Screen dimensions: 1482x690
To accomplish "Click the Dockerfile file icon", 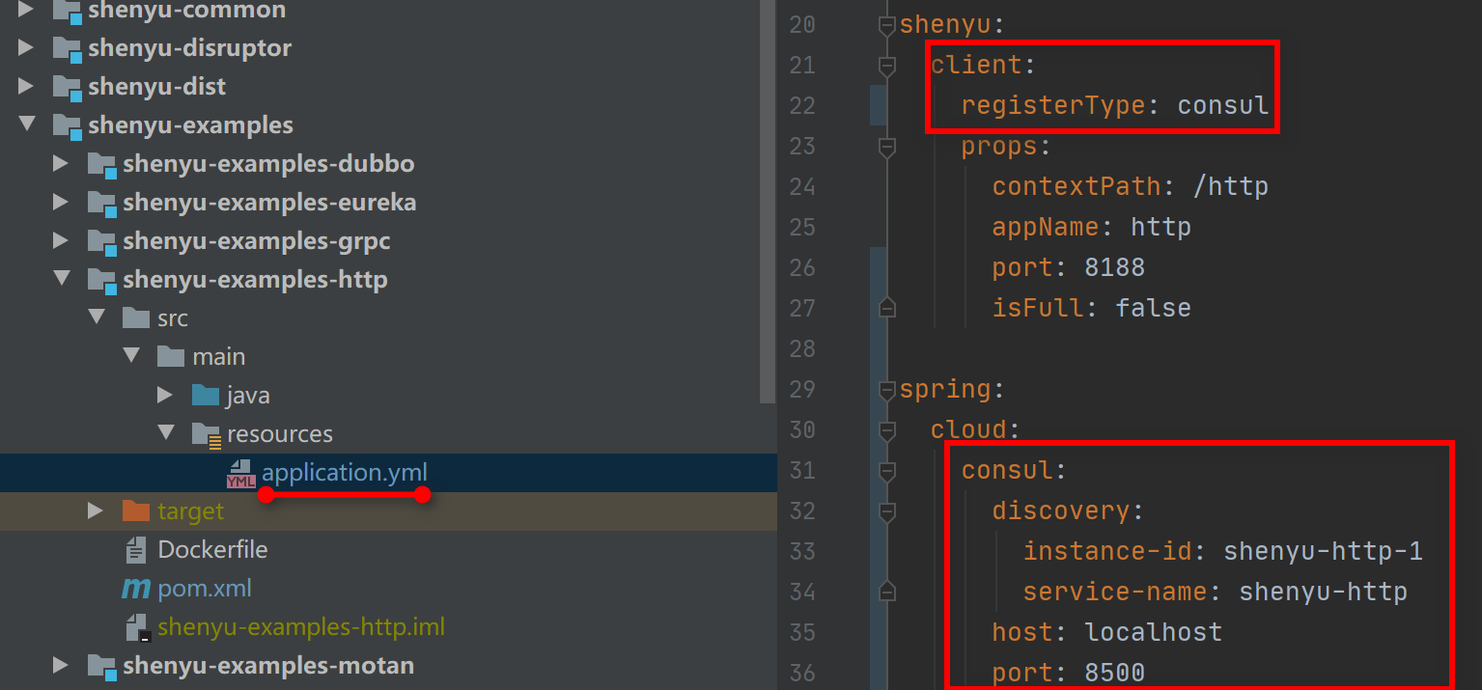I will pos(136,550).
